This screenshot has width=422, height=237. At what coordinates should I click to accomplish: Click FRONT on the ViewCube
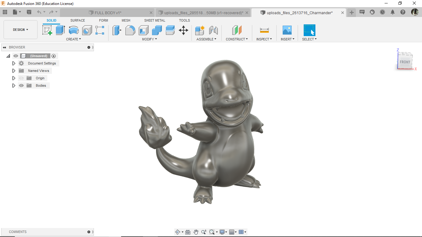click(x=405, y=62)
